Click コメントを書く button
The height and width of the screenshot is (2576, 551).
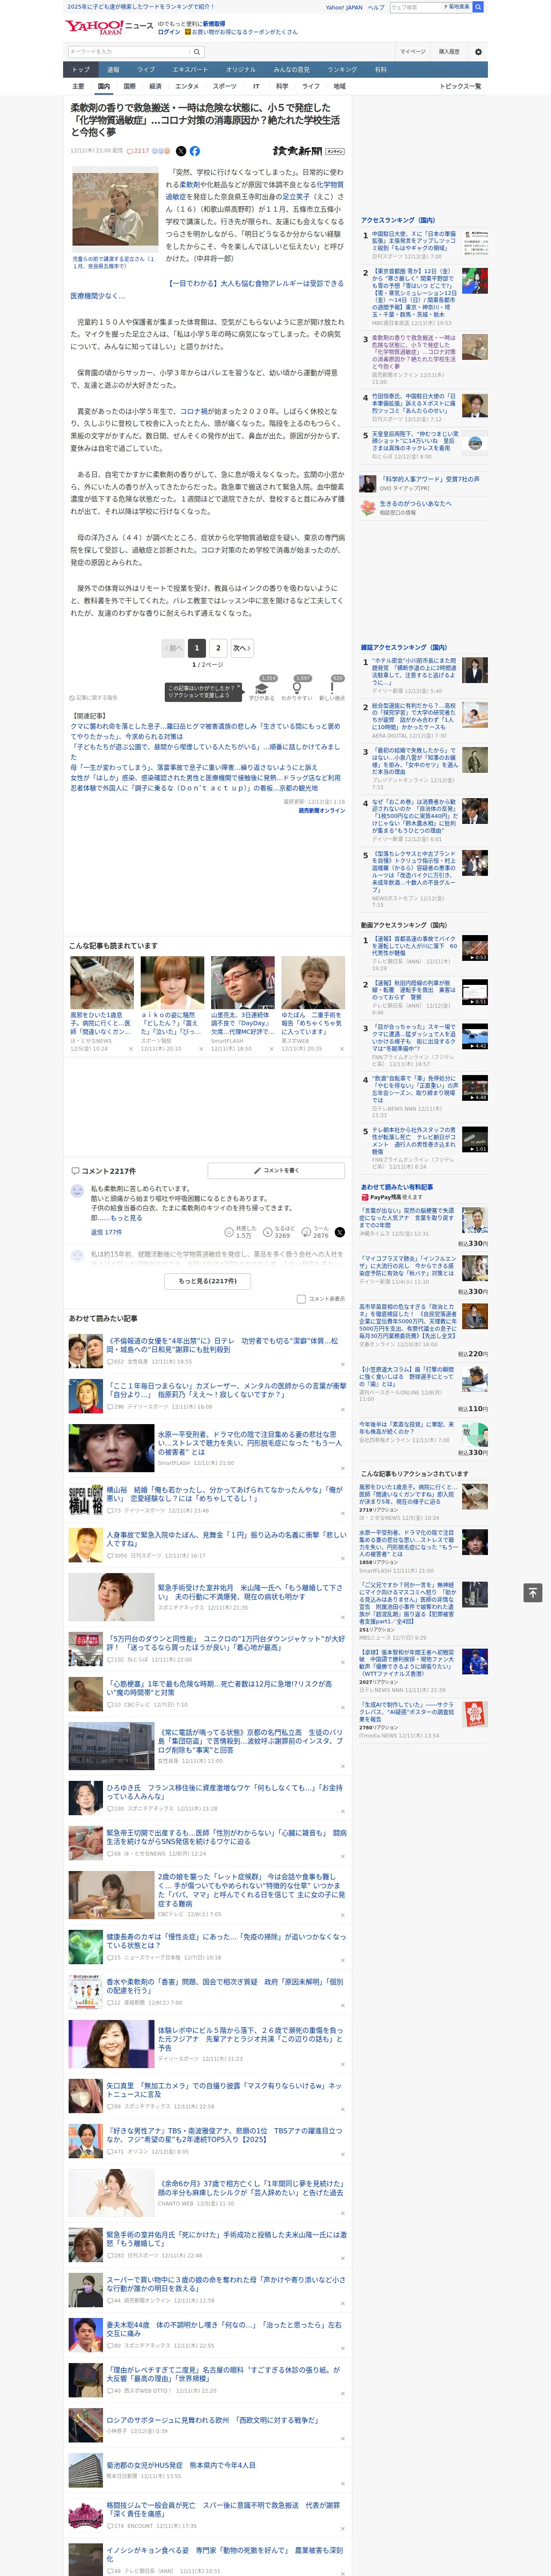(276, 1170)
